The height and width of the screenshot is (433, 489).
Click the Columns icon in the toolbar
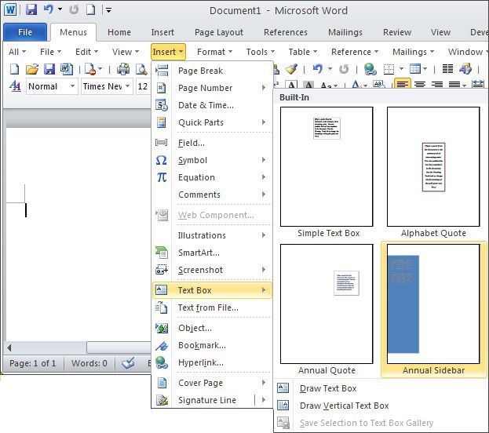[448, 68]
